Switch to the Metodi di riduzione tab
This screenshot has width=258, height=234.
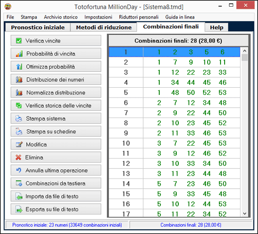(104, 27)
